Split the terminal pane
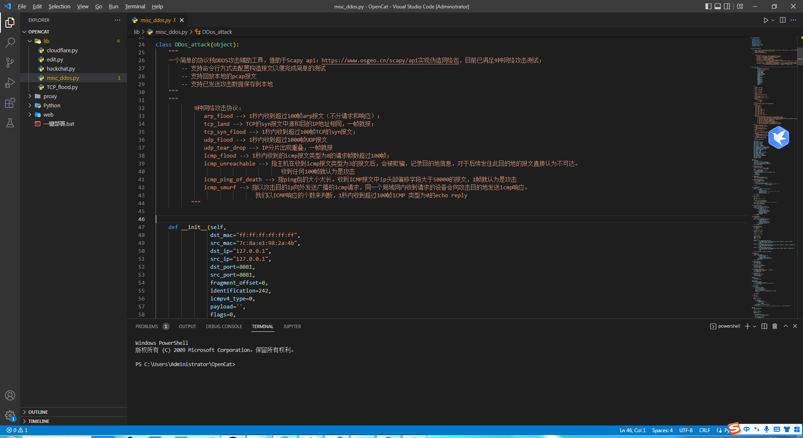The image size is (803, 438). (x=764, y=326)
